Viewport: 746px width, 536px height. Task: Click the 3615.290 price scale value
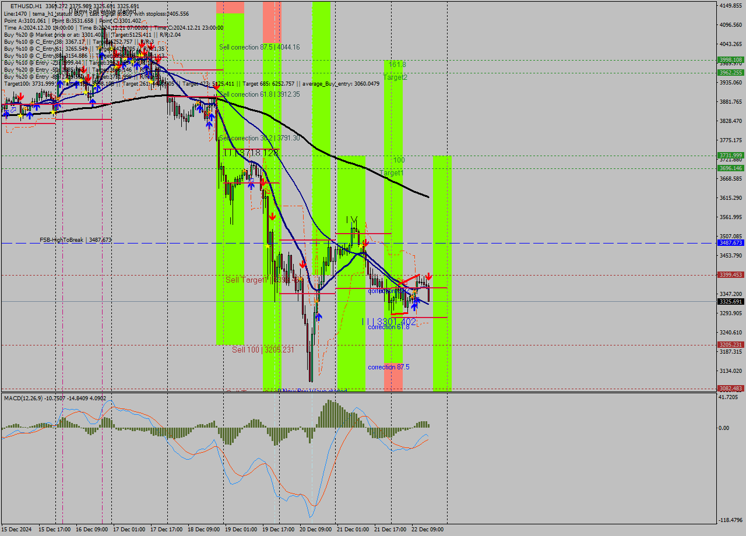click(730, 198)
